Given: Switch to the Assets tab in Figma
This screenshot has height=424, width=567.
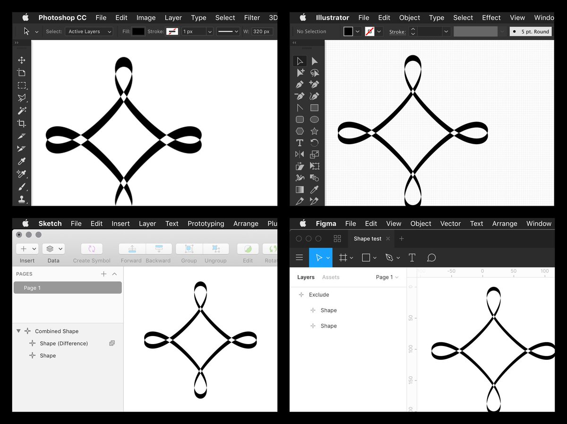Looking at the screenshot, I should 331,277.
